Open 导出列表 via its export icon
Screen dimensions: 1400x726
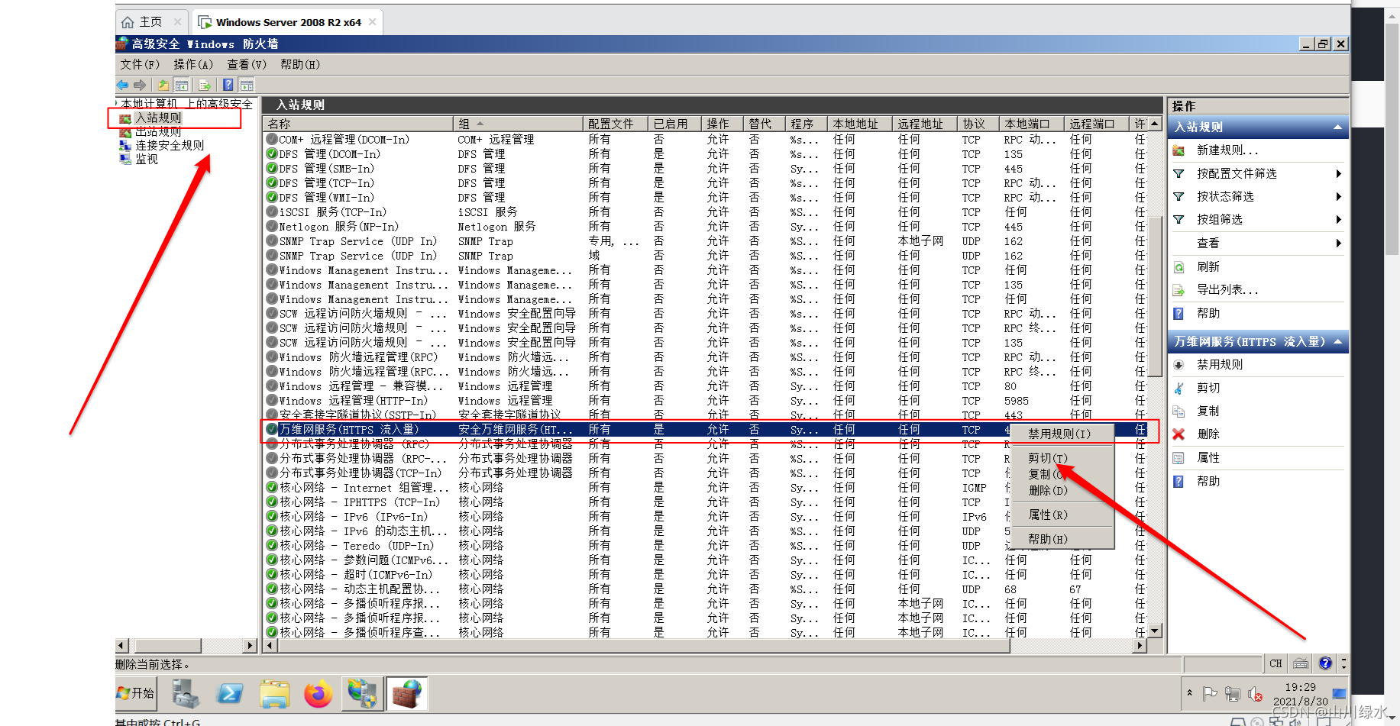1179,291
